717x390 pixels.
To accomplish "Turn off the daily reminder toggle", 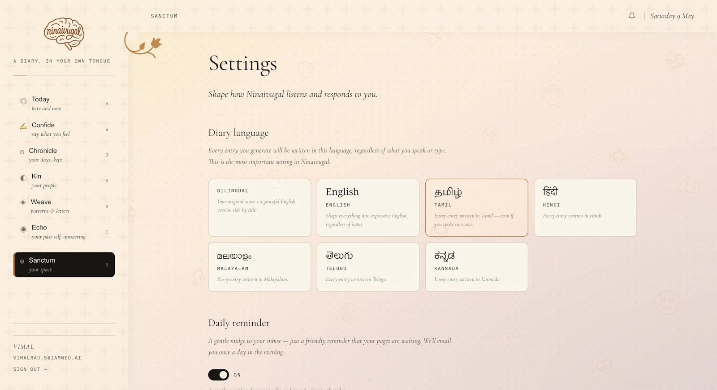I will pyautogui.click(x=219, y=375).
